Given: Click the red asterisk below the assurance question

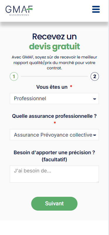Looking at the screenshot, I should tap(55, 123).
